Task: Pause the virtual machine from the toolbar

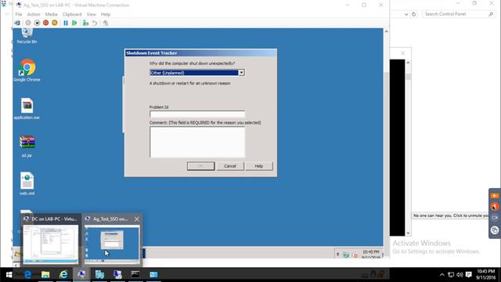Action: (66, 23)
